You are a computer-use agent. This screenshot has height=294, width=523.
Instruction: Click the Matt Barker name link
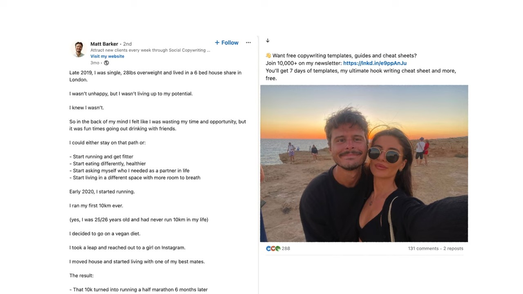(104, 44)
